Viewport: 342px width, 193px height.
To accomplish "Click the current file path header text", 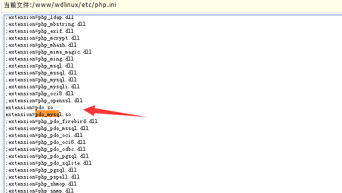I will coord(60,5).
